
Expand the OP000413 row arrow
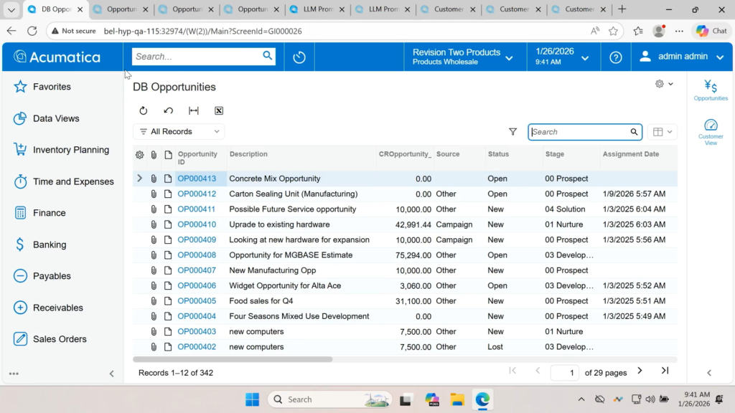139,179
